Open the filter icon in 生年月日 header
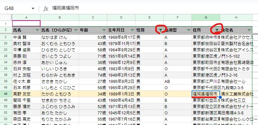 click(132, 30)
